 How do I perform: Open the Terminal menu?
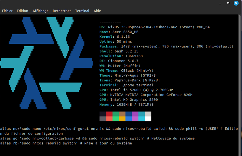[82, 11]
